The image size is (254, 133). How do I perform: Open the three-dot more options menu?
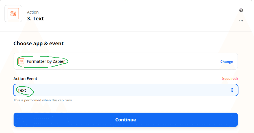241,21
